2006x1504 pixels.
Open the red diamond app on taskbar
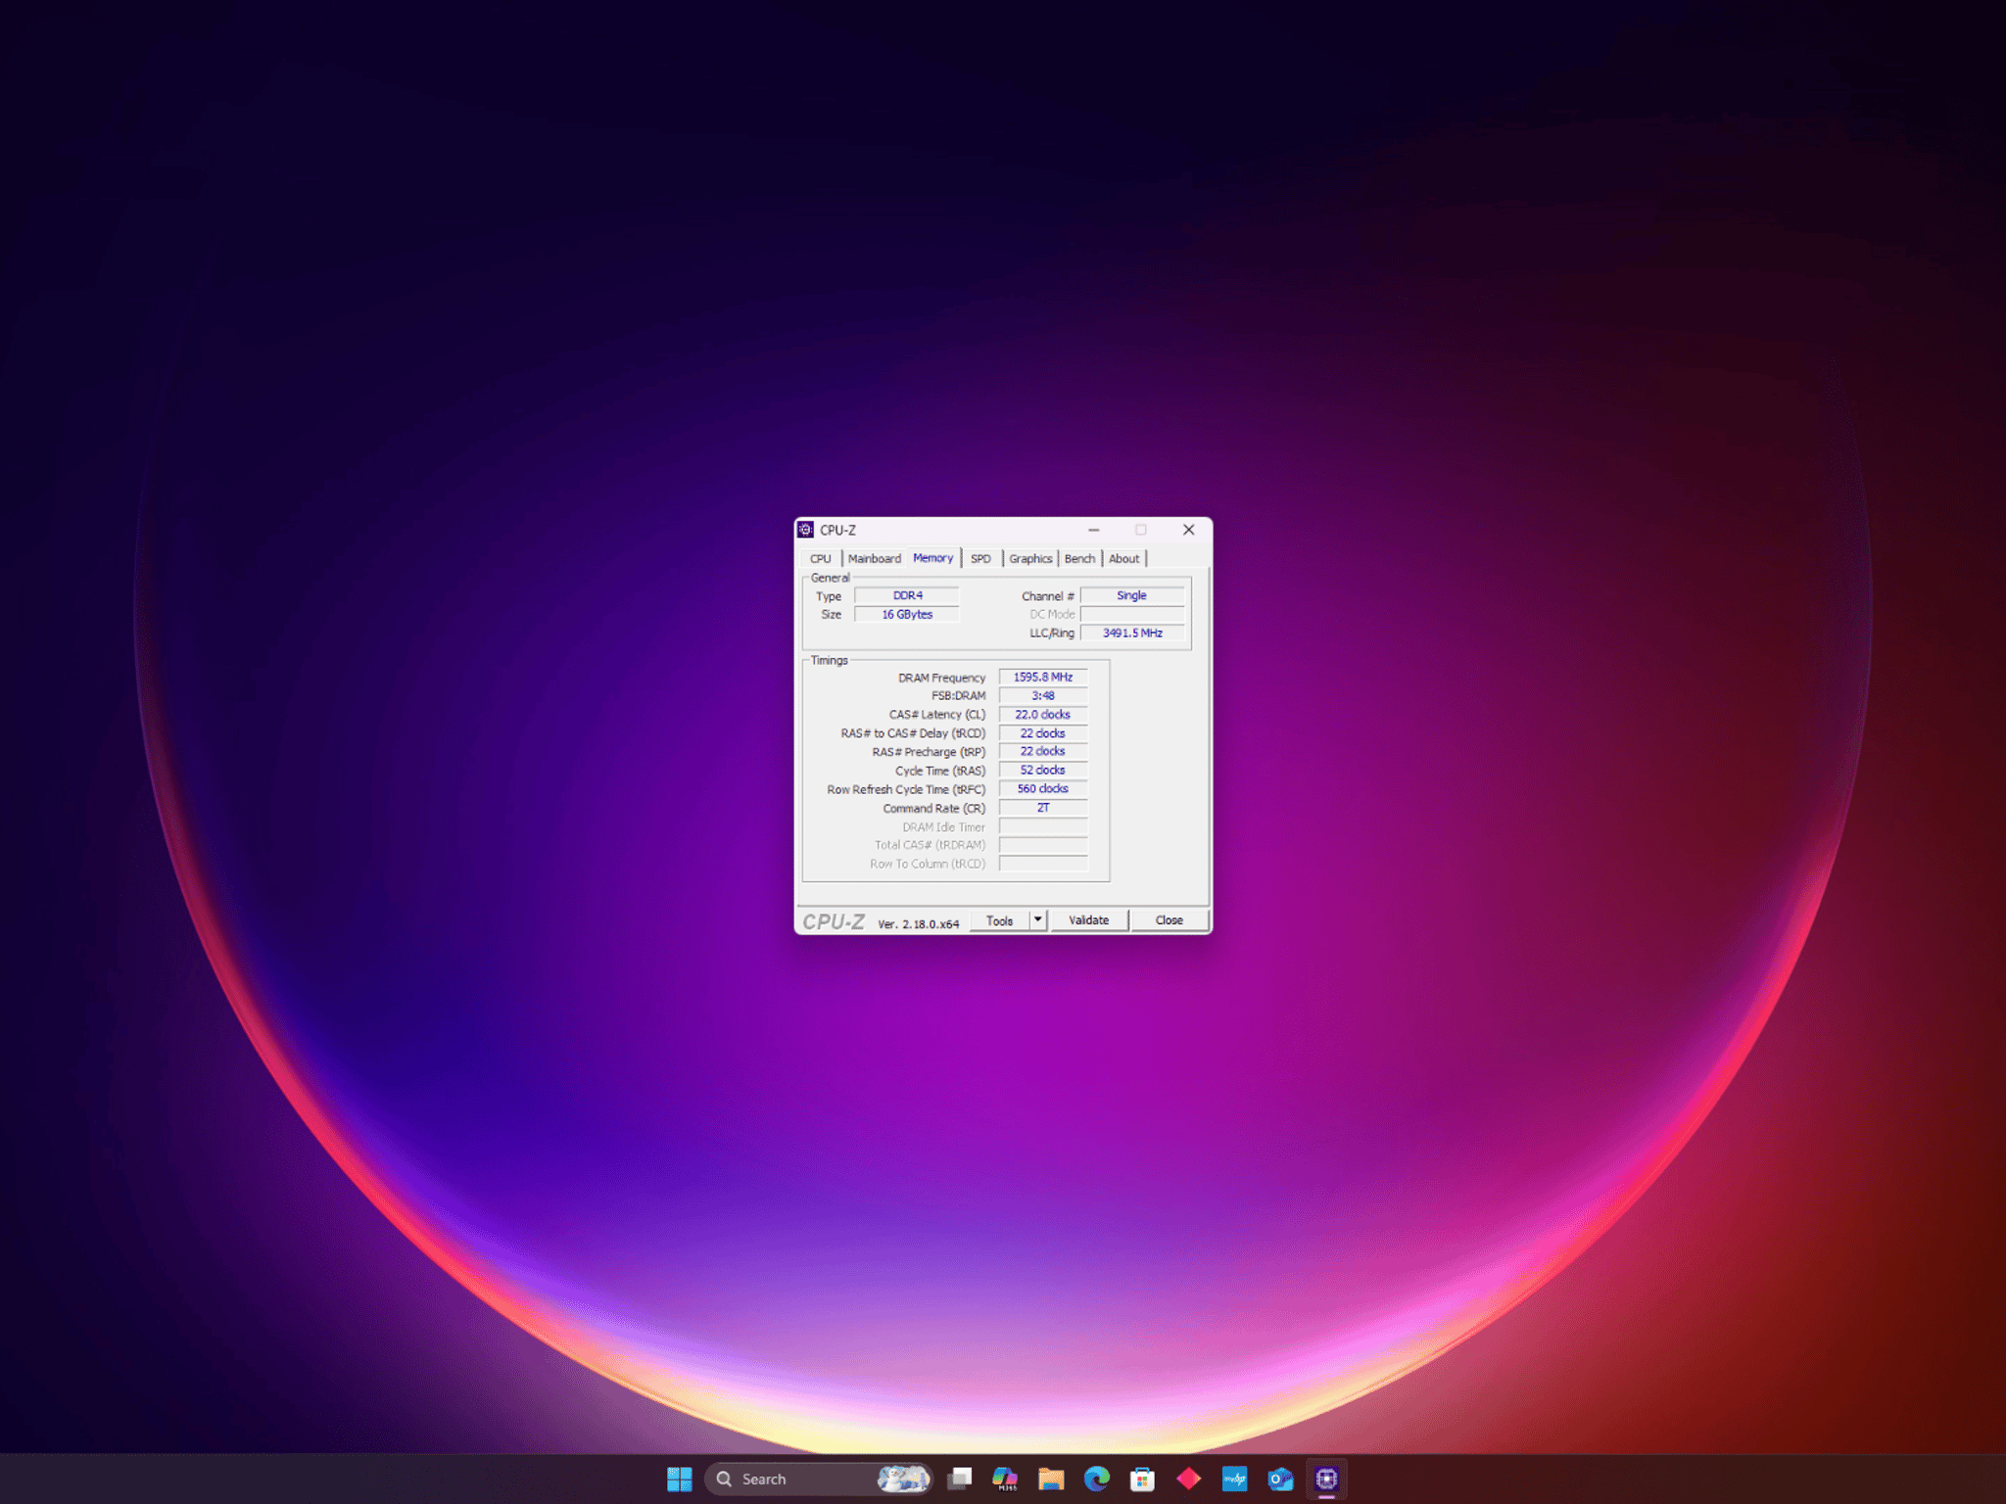pos(1188,1479)
